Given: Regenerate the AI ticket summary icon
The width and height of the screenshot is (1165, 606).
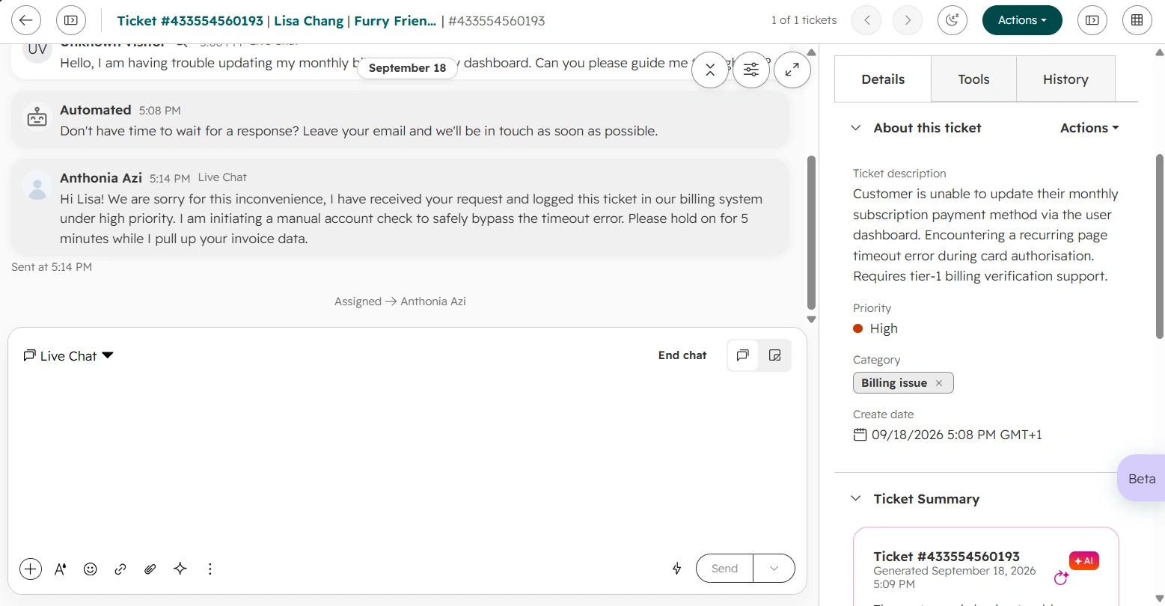Looking at the screenshot, I should 1061,578.
